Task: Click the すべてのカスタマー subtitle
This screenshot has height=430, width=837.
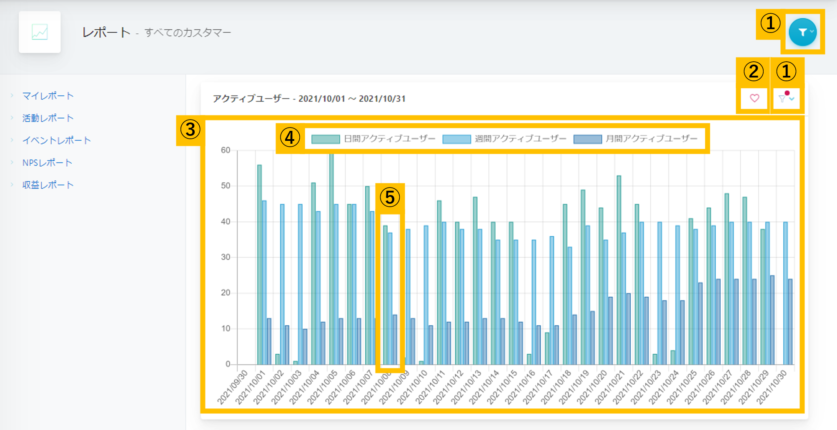Action: [188, 32]
